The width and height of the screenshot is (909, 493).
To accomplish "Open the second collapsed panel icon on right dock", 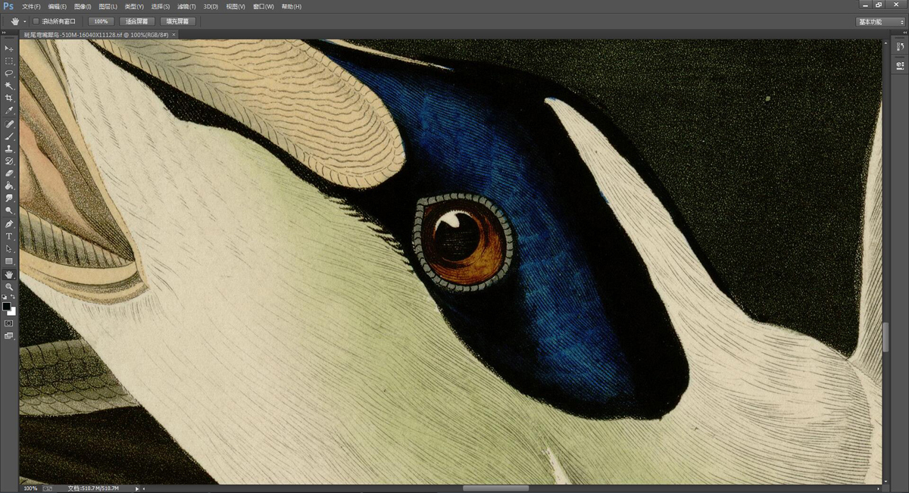I will (x=900, y=66).
